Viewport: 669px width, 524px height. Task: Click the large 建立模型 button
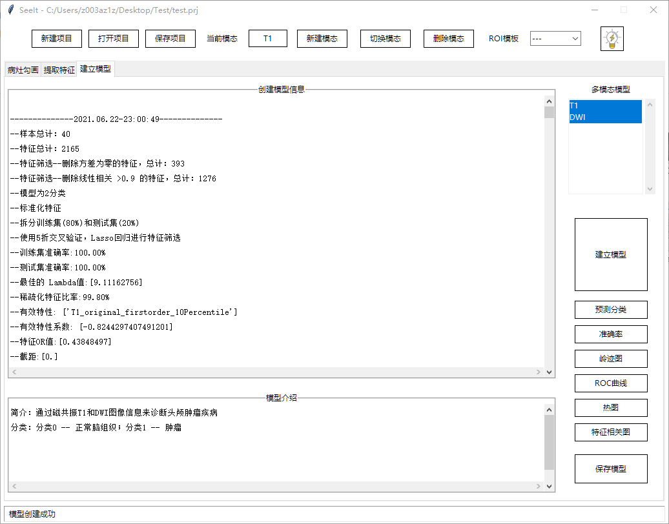[611, 254]
